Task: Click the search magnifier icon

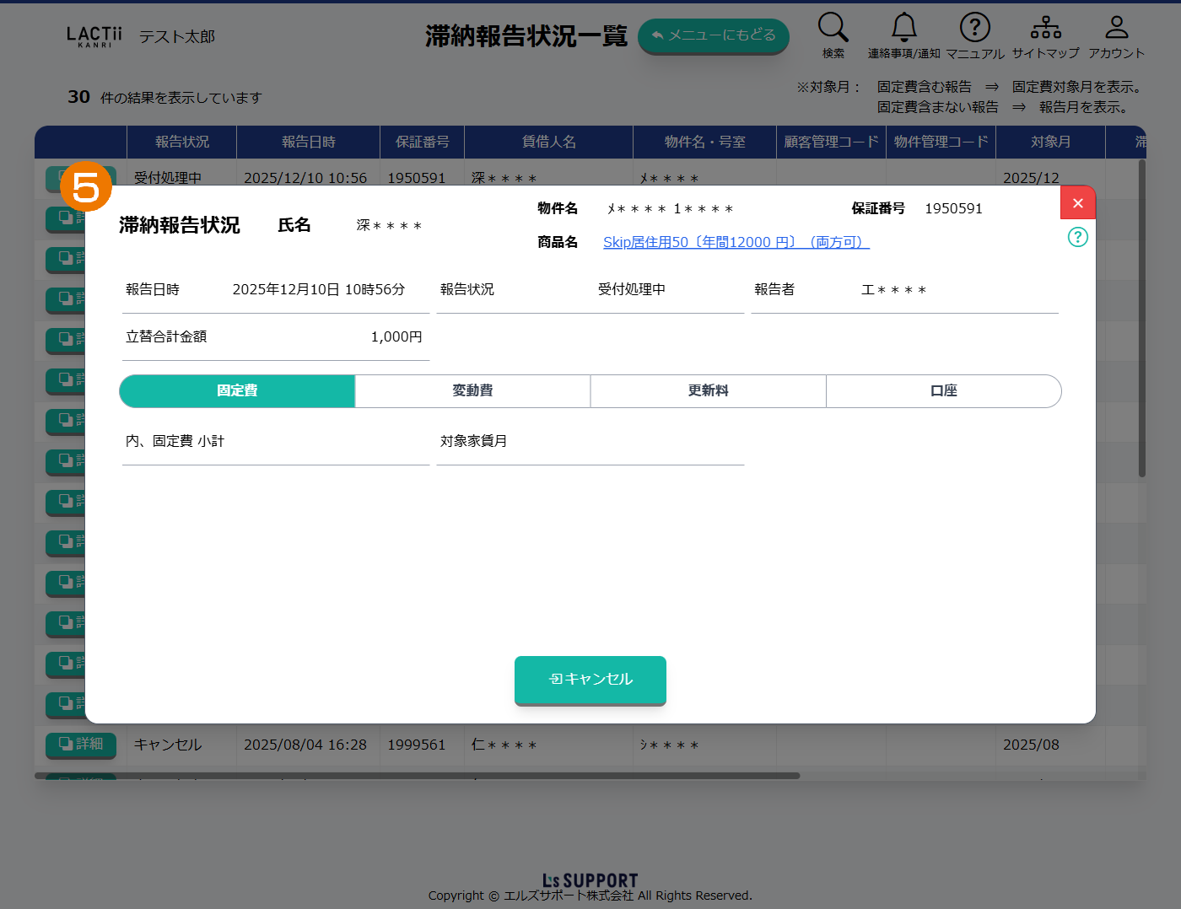Action: coord(833,28)
